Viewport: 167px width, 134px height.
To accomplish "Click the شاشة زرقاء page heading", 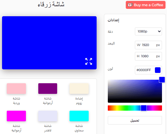I will click(x=51, y=5).
